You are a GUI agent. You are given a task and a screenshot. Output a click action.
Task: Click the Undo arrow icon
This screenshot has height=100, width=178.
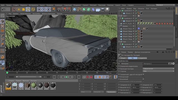point(4,9)
